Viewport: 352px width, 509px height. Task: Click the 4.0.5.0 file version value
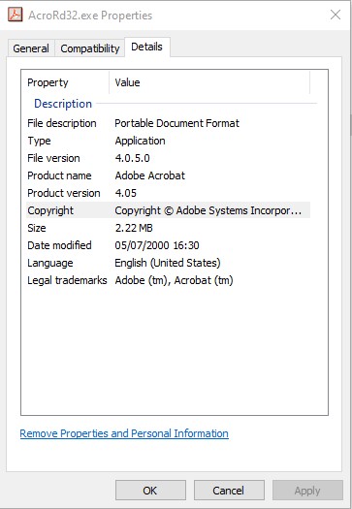pyautogui.click(x=133, y=158)
